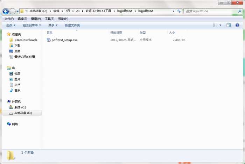Select the 库 libraries icon
Image resolution: width=245 pixels, height=164 pixels.
(9, 68)
